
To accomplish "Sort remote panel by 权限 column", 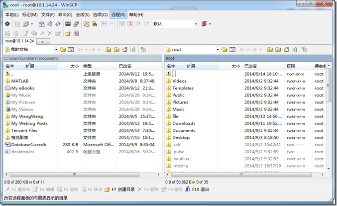I will (x=298, y=66).
